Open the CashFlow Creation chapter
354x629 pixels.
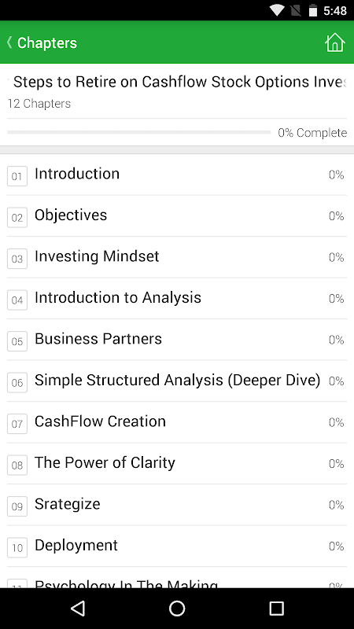pos(177,423)
